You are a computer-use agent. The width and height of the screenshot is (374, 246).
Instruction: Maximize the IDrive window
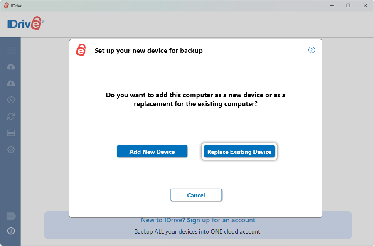[x=348, y=5]
